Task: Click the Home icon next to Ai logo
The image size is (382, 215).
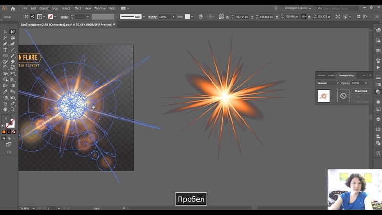Action: pos(13,8)
